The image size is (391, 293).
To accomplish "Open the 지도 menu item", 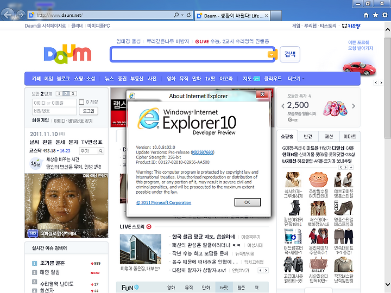I will [x=247, y=79].
